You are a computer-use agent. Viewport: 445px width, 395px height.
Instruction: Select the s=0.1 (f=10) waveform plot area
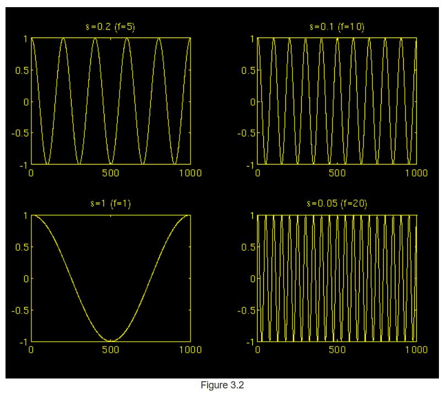[337, 101]
